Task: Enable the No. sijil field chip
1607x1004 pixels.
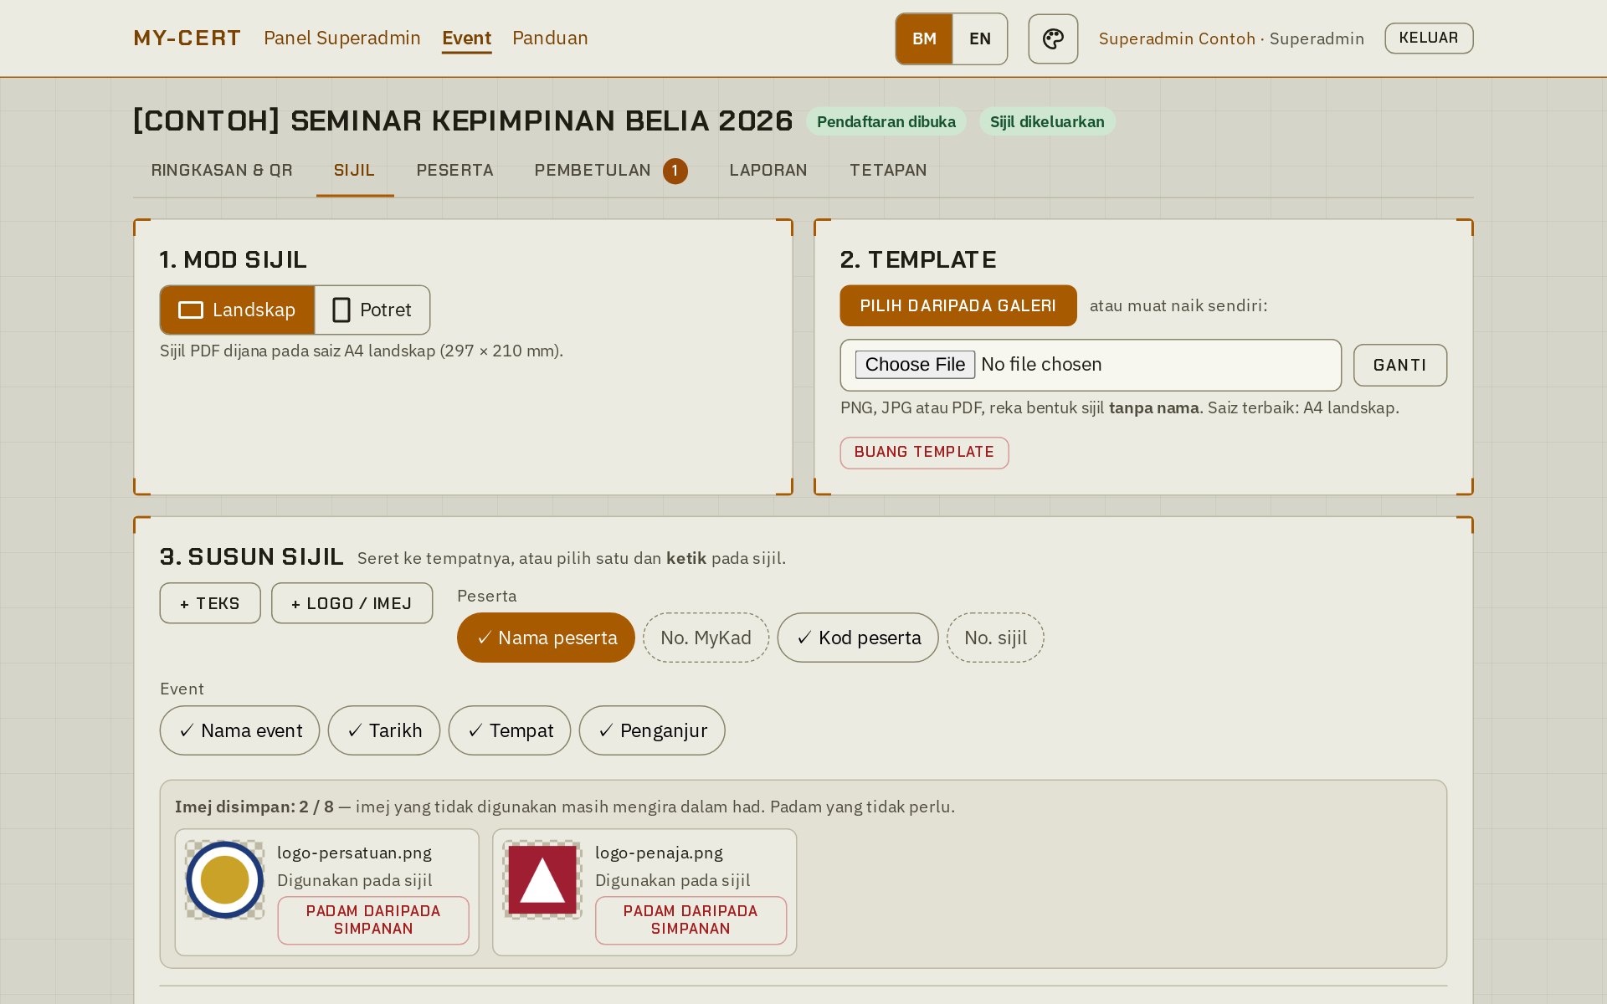Action: pyautogui.click(x=995, y=638)
